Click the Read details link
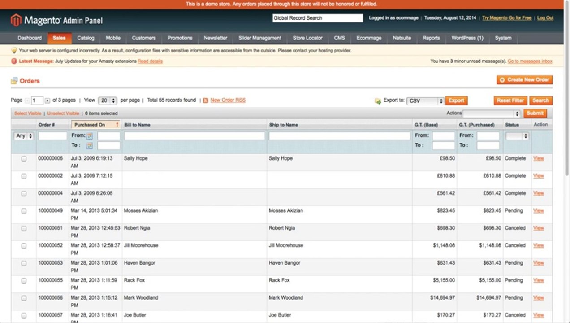Screen dimensions: 570x323 coord(150,61)
